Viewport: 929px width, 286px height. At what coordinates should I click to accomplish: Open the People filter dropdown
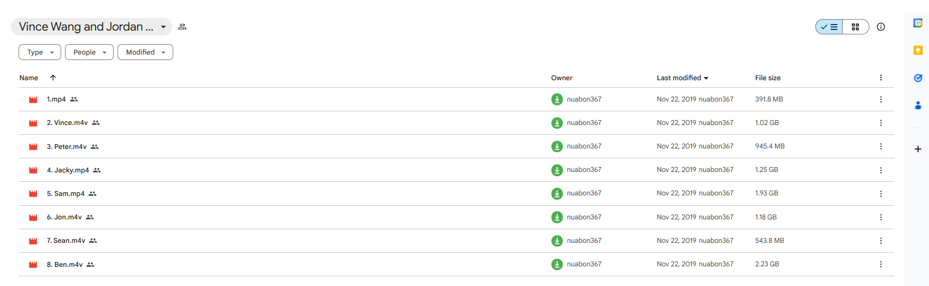tap(89, 52)
